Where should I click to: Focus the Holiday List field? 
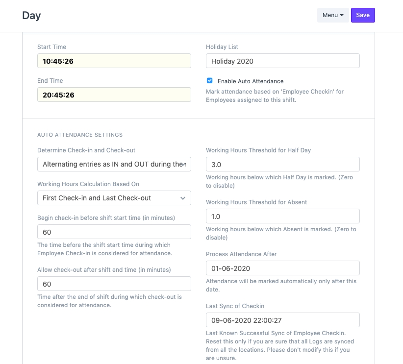(x=282, y=61)
